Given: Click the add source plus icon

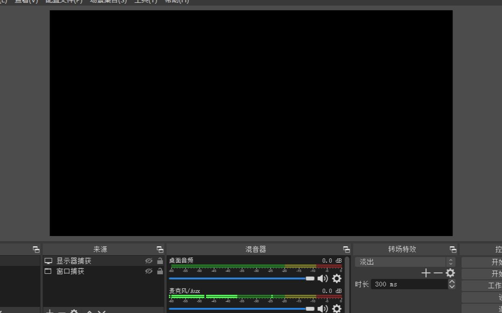Looking at the screenshot, I should point(49,311).
